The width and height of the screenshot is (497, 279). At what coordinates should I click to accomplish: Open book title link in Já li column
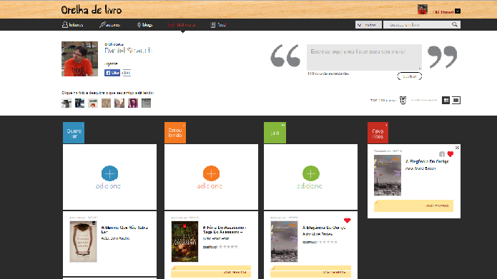point(324,228)
